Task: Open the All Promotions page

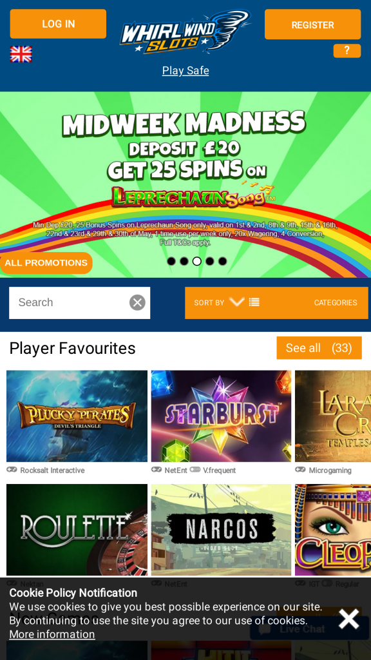Action: coord(46,263)
